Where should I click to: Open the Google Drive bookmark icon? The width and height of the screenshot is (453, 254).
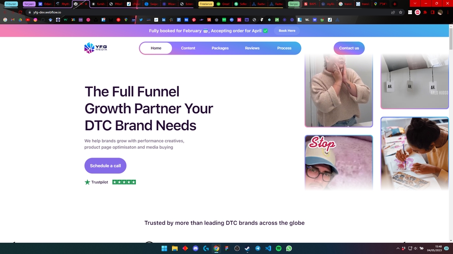click(x=20, y=20)
